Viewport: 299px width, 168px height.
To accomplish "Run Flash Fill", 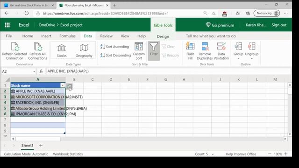I will 190,51.
